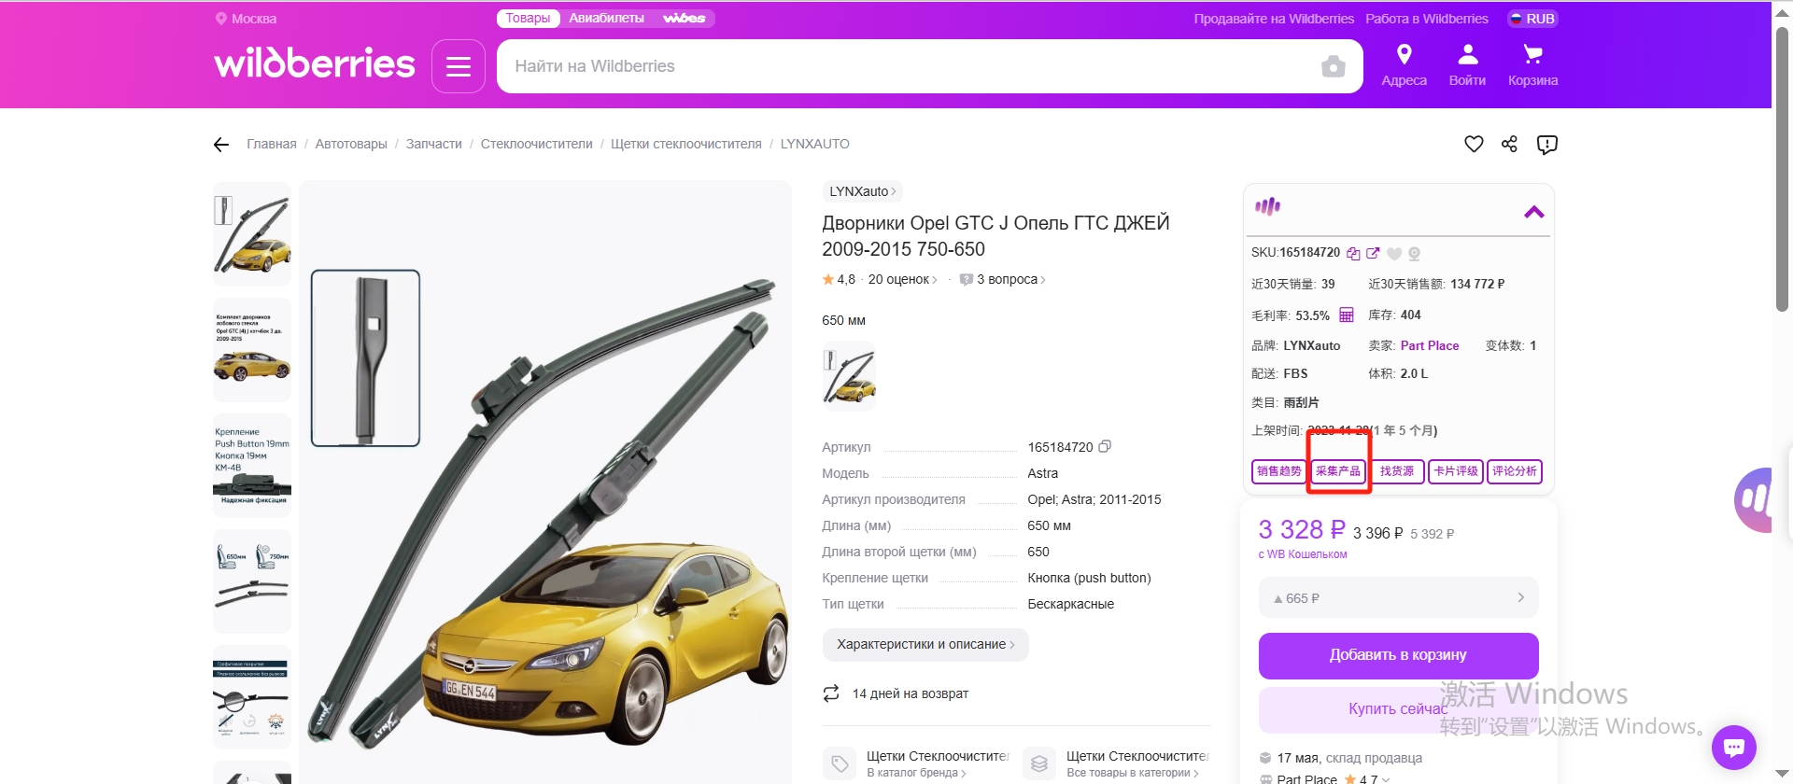Click 卡片评级 card rating button
The image size is (1793, 784).
(x=1455, y=471)
